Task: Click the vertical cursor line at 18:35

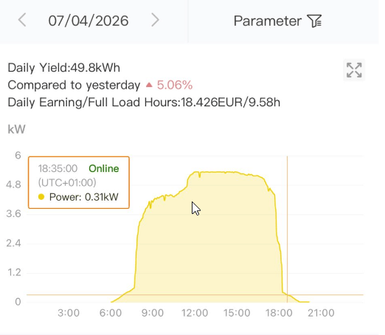Action: pyautogui.click(x=287, y=229)
